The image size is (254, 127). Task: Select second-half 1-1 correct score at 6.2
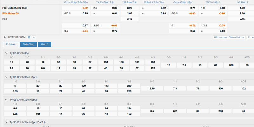(175, 111)
